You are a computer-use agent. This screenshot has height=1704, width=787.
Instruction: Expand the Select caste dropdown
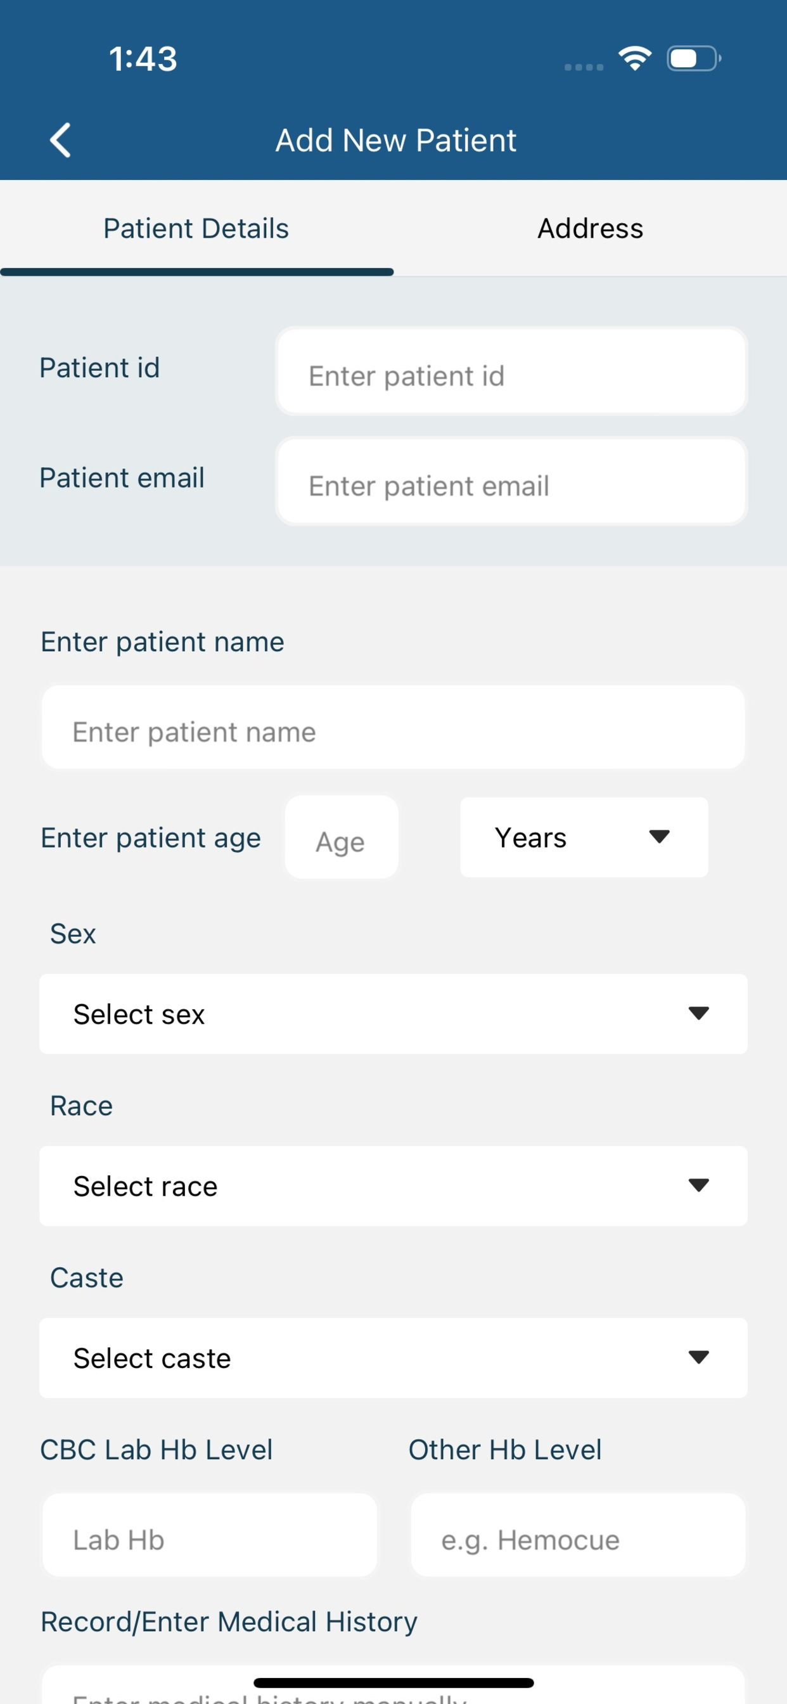pyautogui.click(x=393, y=1357)
